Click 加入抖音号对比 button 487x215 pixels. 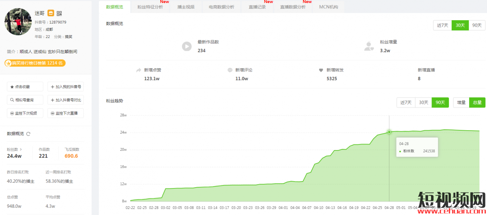(x=65, y=100)
